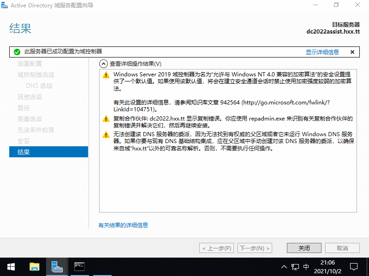Show hidden tray icons chevron
The width and height of the screenshot is (369, 276).
click(284, 267)
